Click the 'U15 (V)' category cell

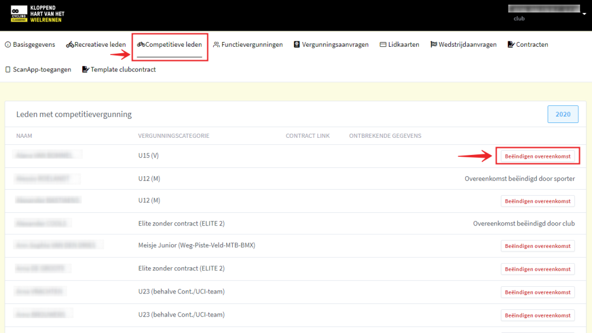149,156
